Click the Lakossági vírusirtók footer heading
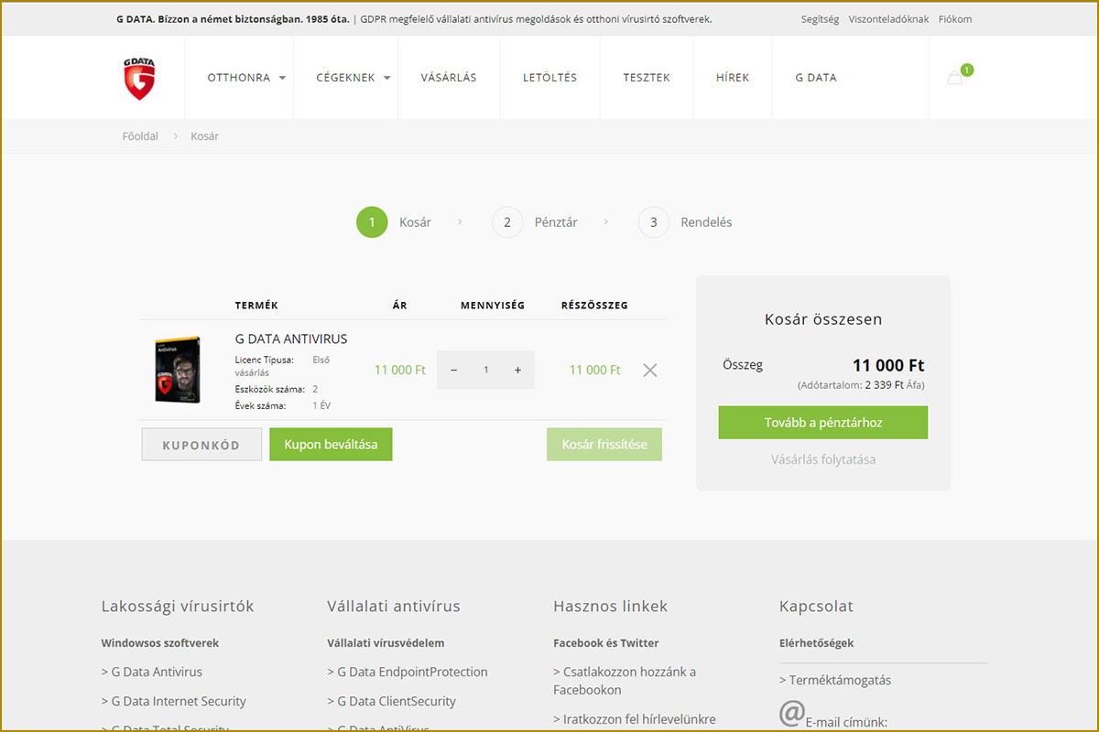1099x732 pixels. (178, 606)
